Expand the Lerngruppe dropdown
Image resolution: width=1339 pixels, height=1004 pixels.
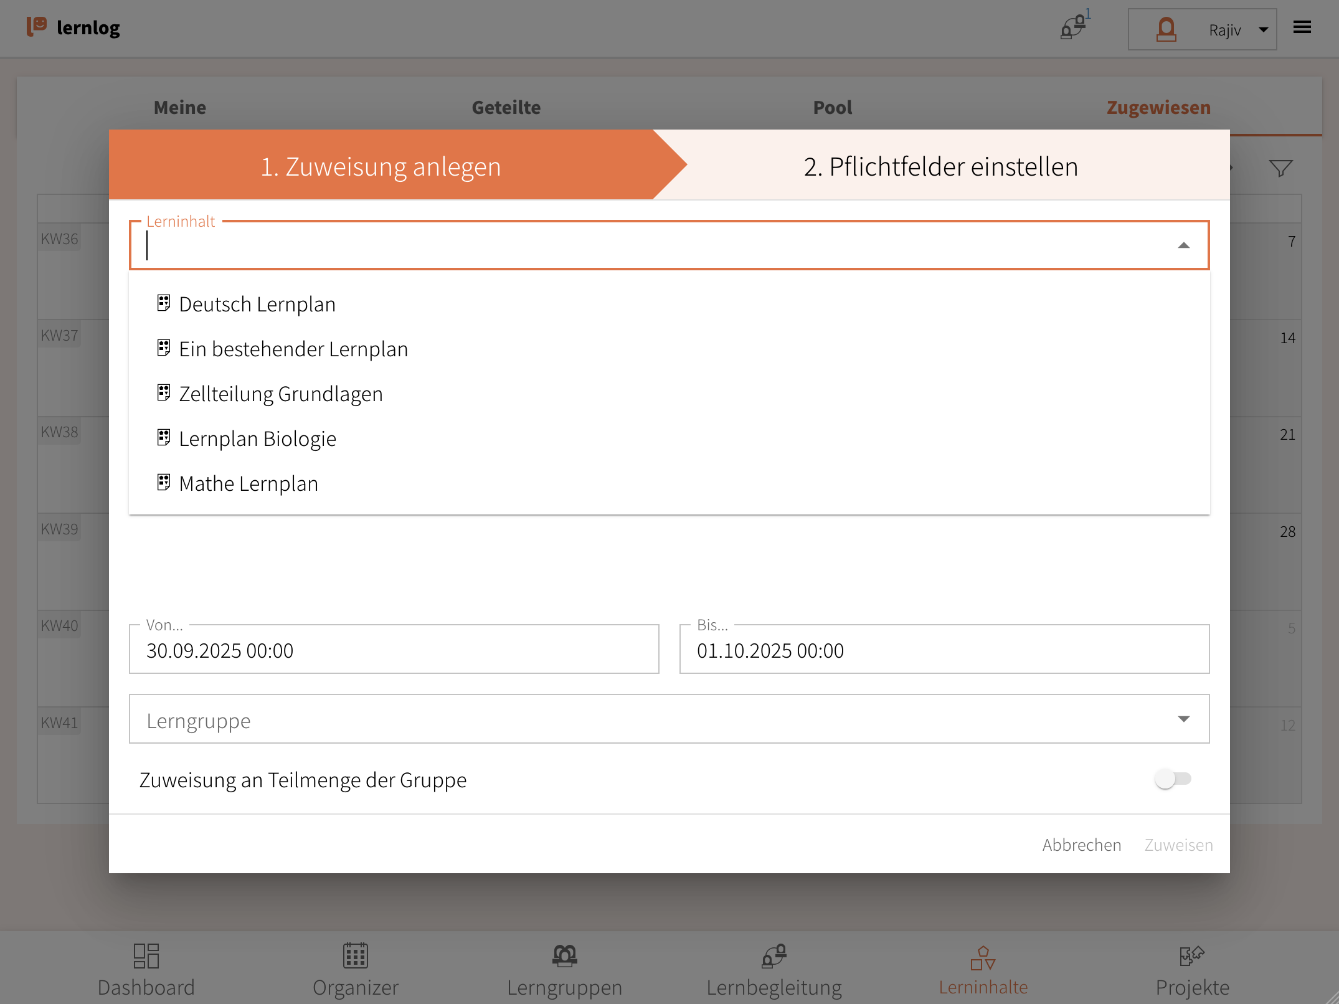(x=1183, y=719)
